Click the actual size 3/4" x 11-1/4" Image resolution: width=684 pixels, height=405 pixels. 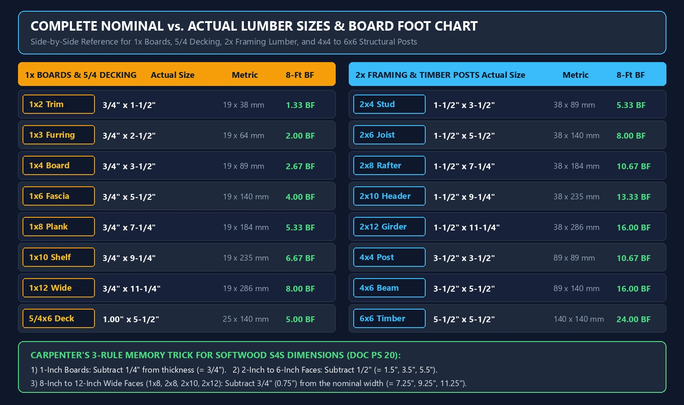click(131, 288)
